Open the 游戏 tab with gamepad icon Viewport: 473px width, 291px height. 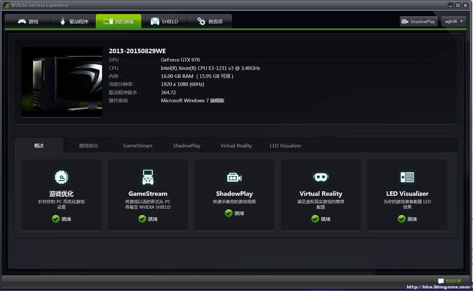tap(28, 21)
